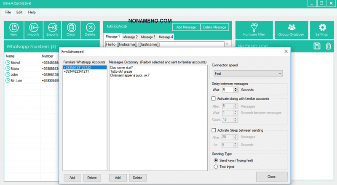Enable Activate Sleep between sending

point(214,130)
